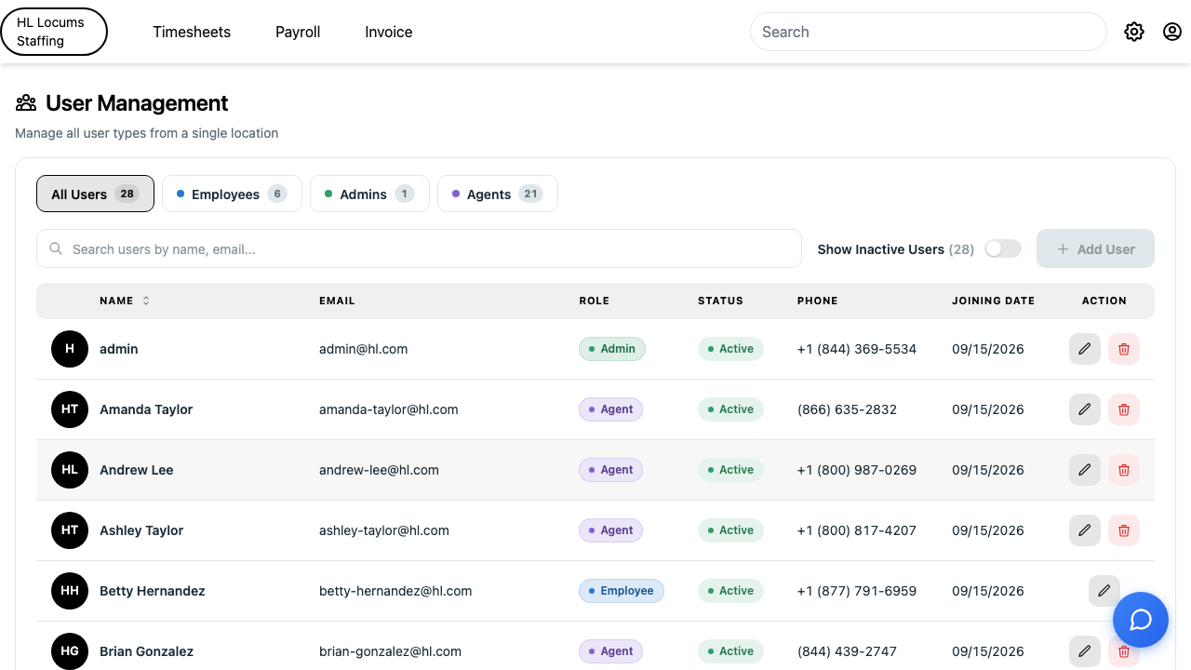Viewport: 1191px width, 670px height.
Task: Edit Amanda Taylor with the pencil icon
Action: [1085, 409]
